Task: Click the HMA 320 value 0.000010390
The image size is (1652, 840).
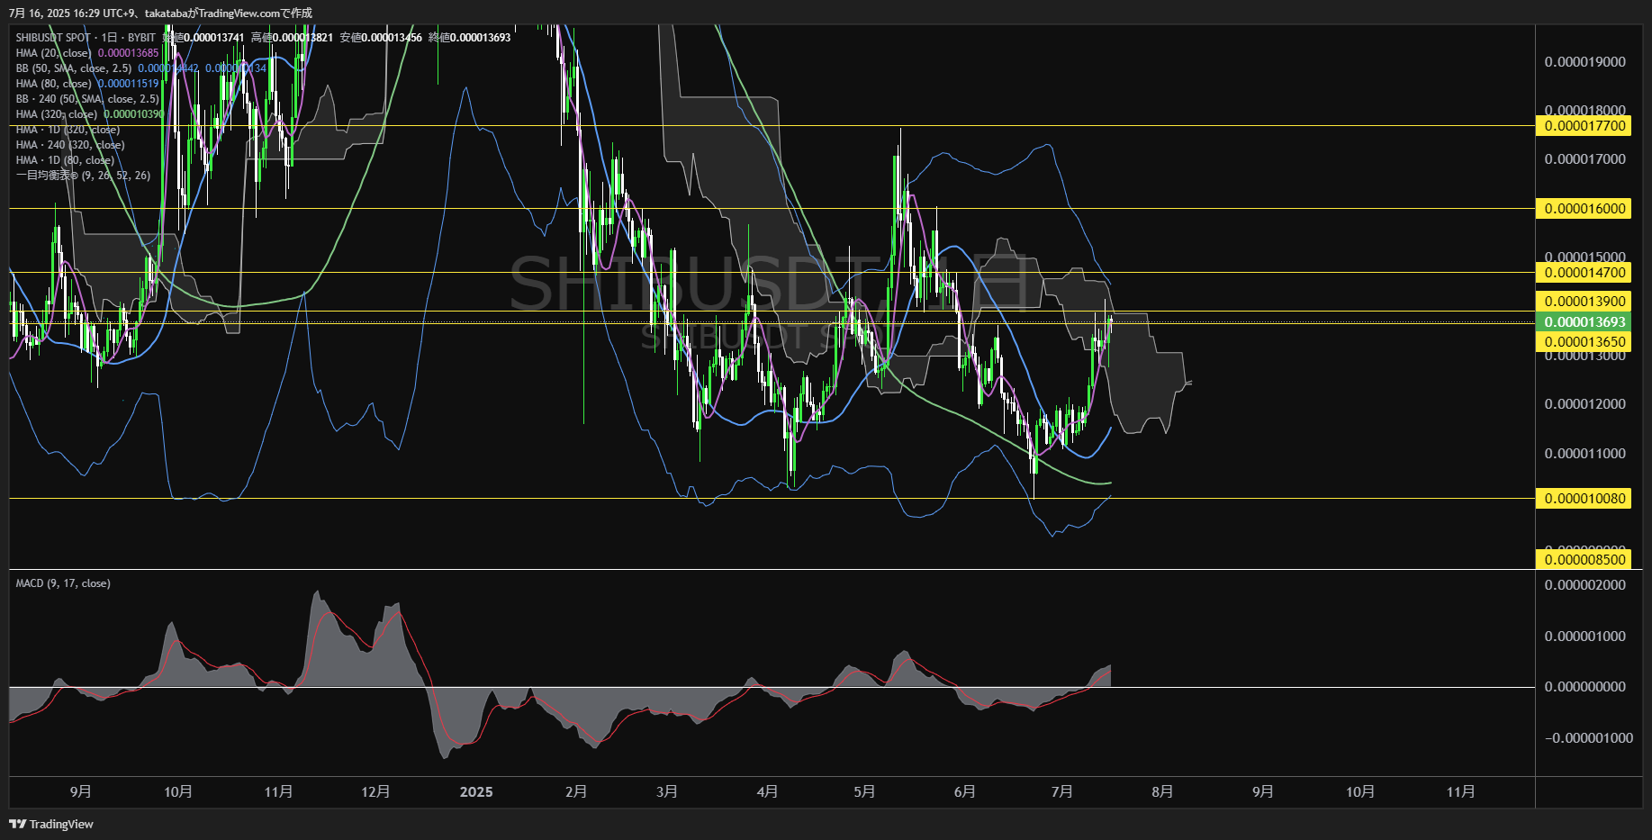Action: pos(134,114)
